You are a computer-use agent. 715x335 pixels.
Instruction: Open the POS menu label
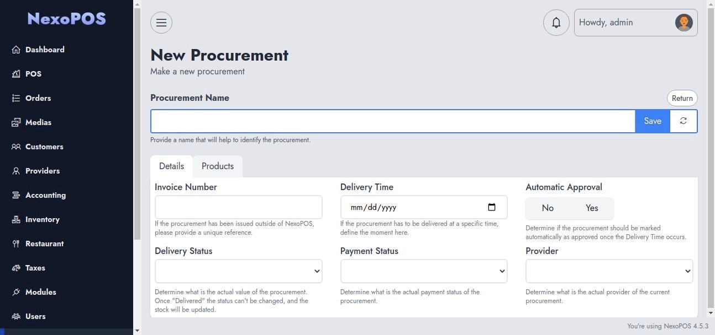tap(33, 74)
